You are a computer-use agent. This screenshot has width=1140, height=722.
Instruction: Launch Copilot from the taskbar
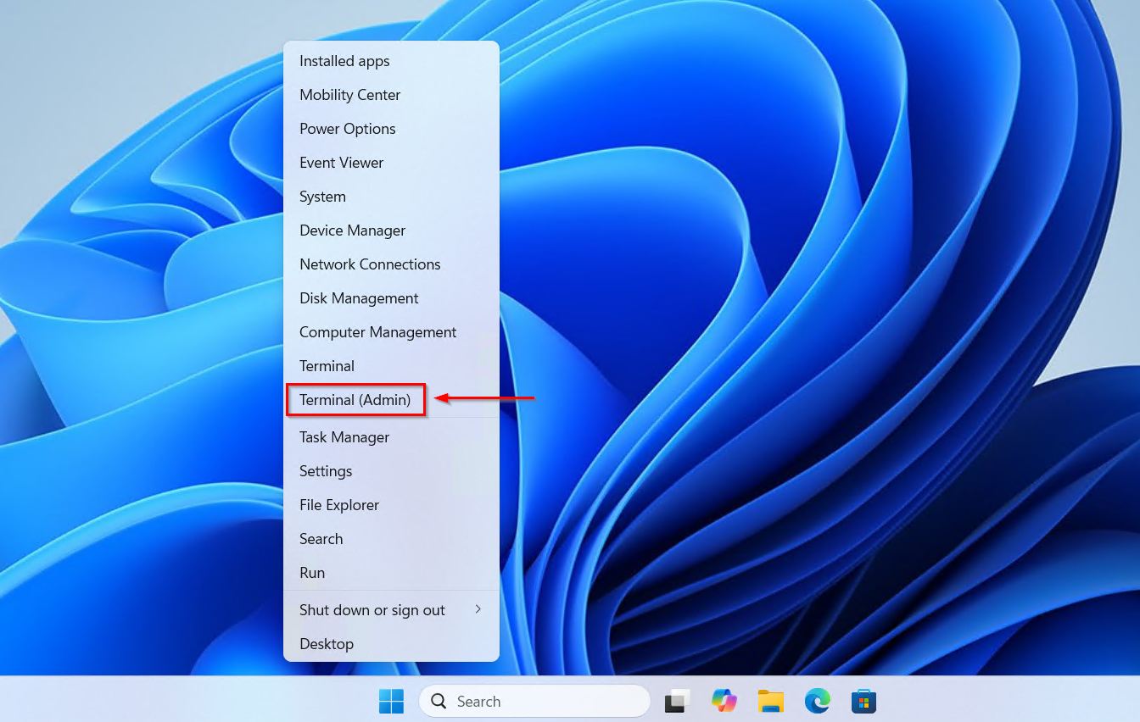(724, 701)
